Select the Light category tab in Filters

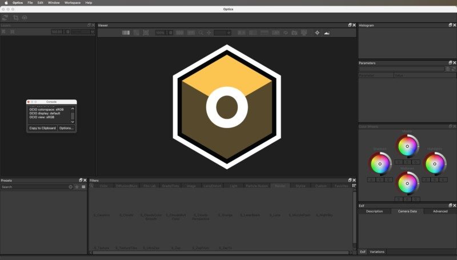coord(234,186)
